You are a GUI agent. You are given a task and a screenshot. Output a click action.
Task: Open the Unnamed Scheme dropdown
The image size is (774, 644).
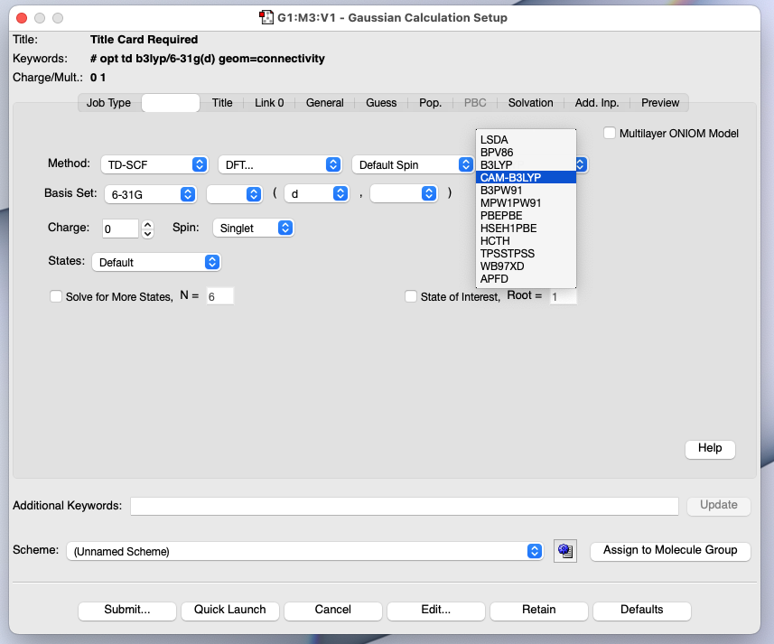point(304,551)
